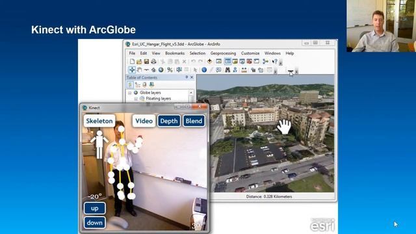Open the Customize menu
The height and width of the screenshot is (234, 416).
250,53
